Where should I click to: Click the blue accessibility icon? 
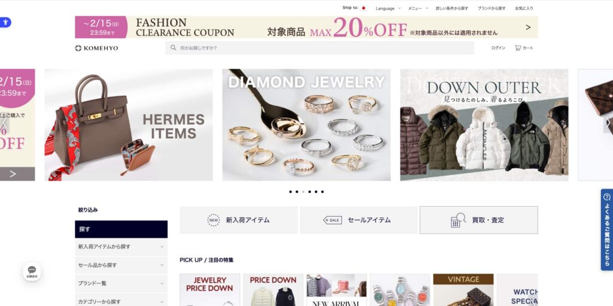(x=5, y=22)
